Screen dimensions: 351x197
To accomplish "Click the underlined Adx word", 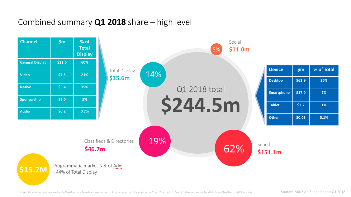I will point(117,166).
